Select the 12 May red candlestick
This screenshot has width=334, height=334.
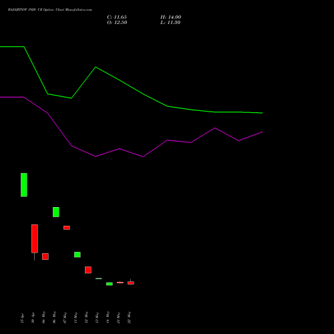click(x=88, y=270)
